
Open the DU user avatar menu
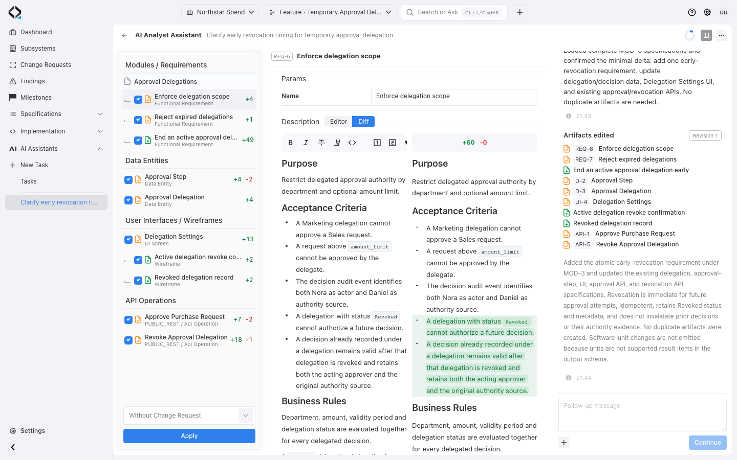723,12
